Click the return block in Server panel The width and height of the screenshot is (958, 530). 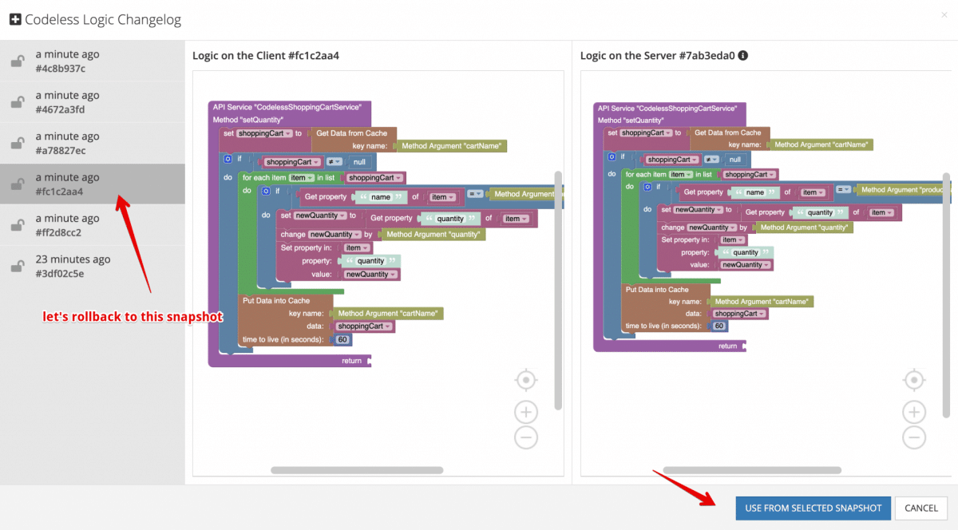pyautogui.click(x=728, y=346)
